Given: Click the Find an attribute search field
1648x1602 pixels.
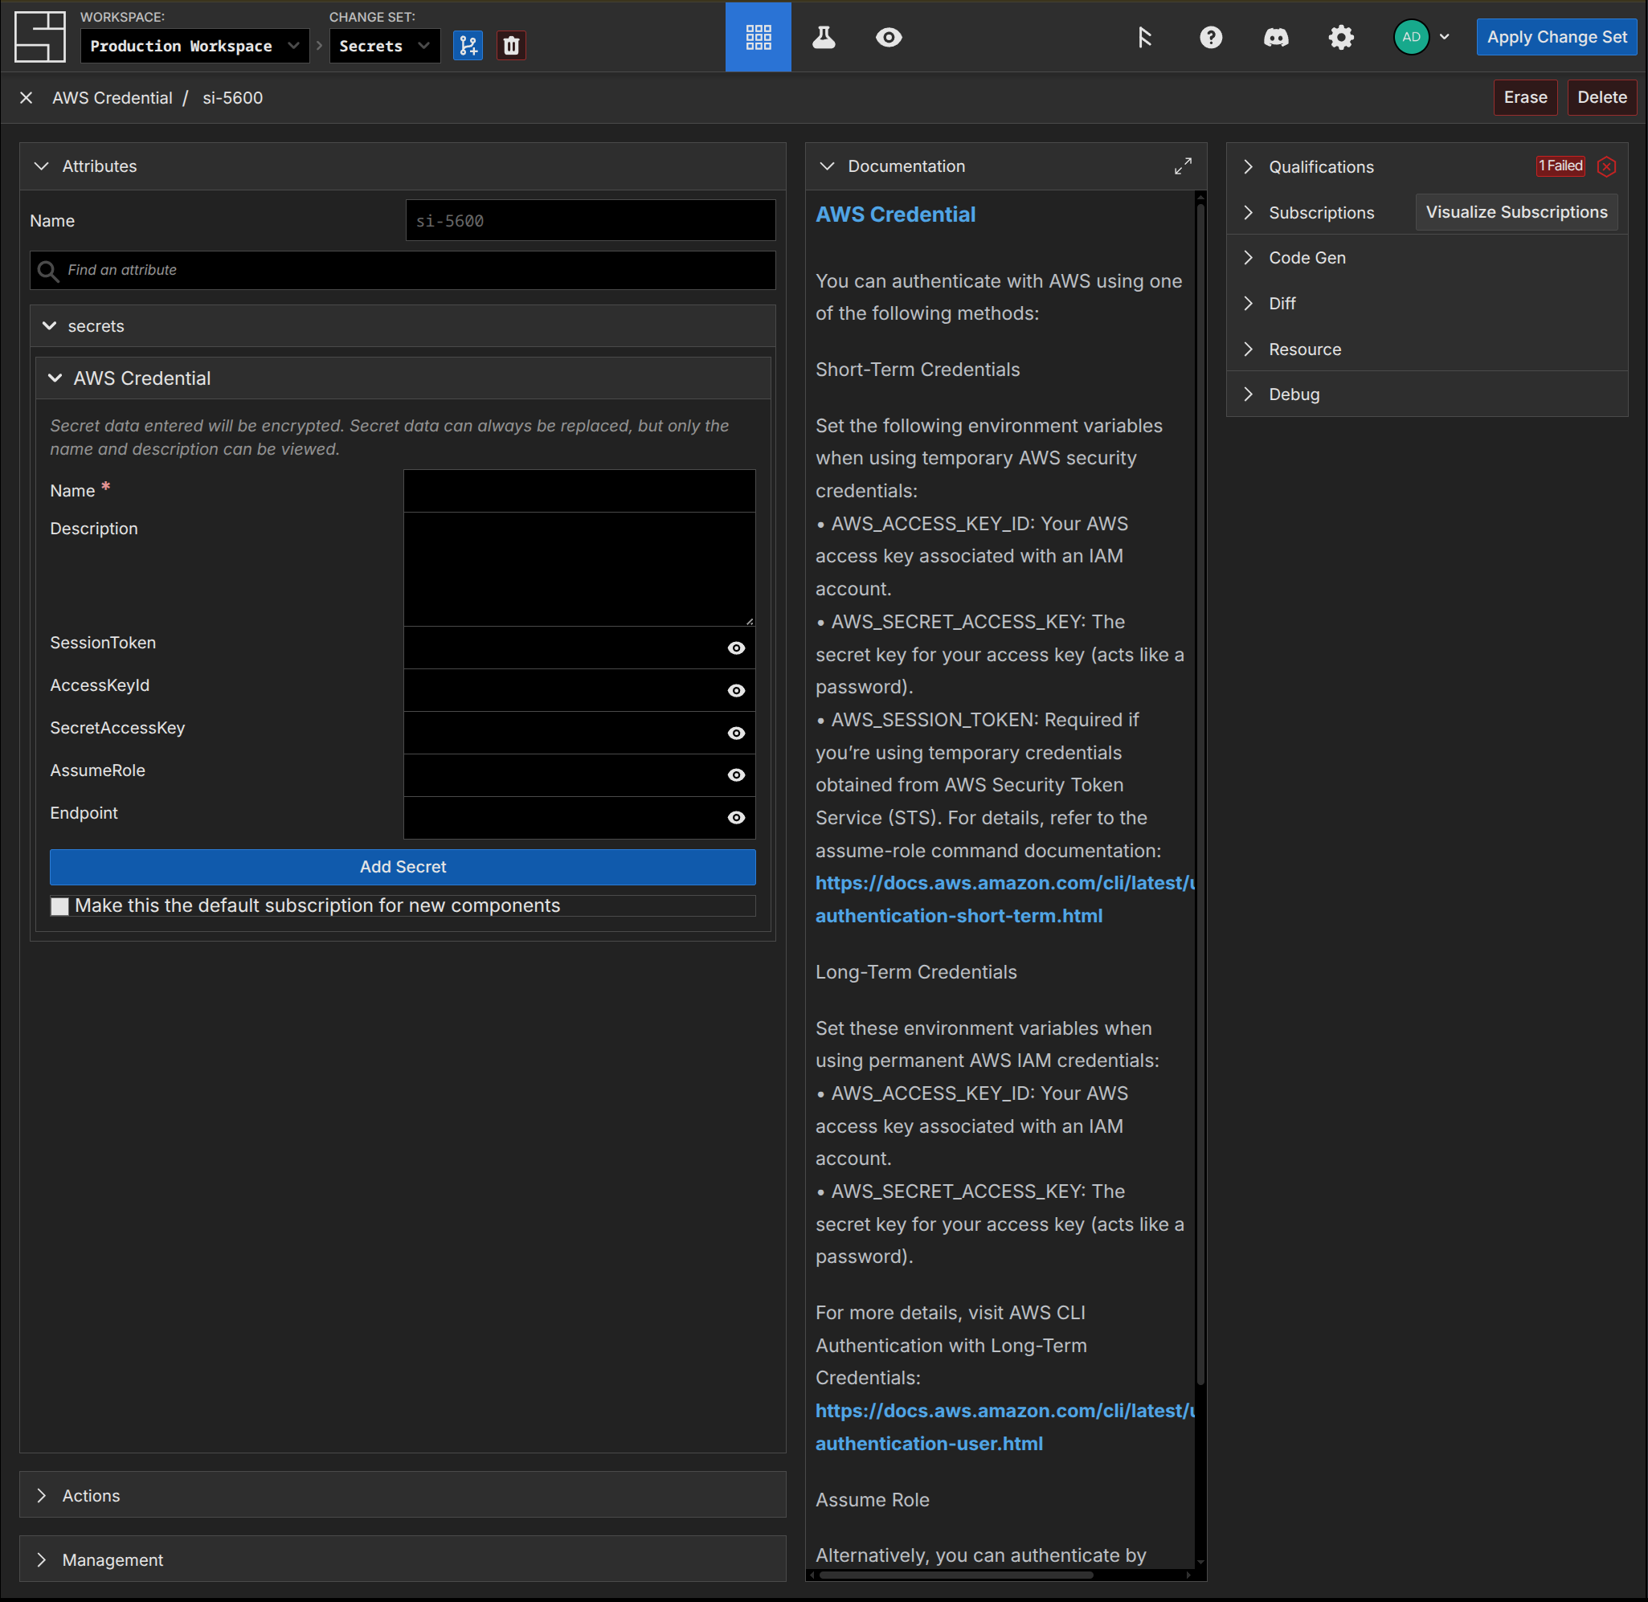Looking at the screenshot, I should coord(403,270).
